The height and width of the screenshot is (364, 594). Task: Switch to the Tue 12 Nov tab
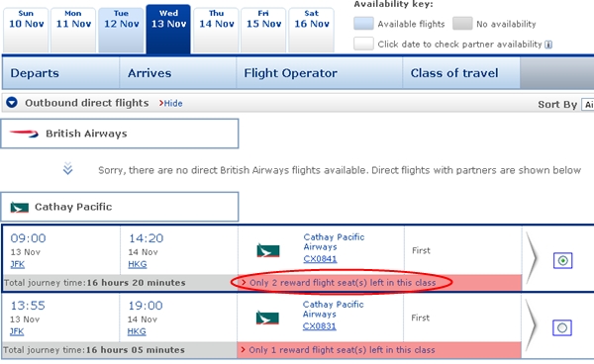(121, 30)
